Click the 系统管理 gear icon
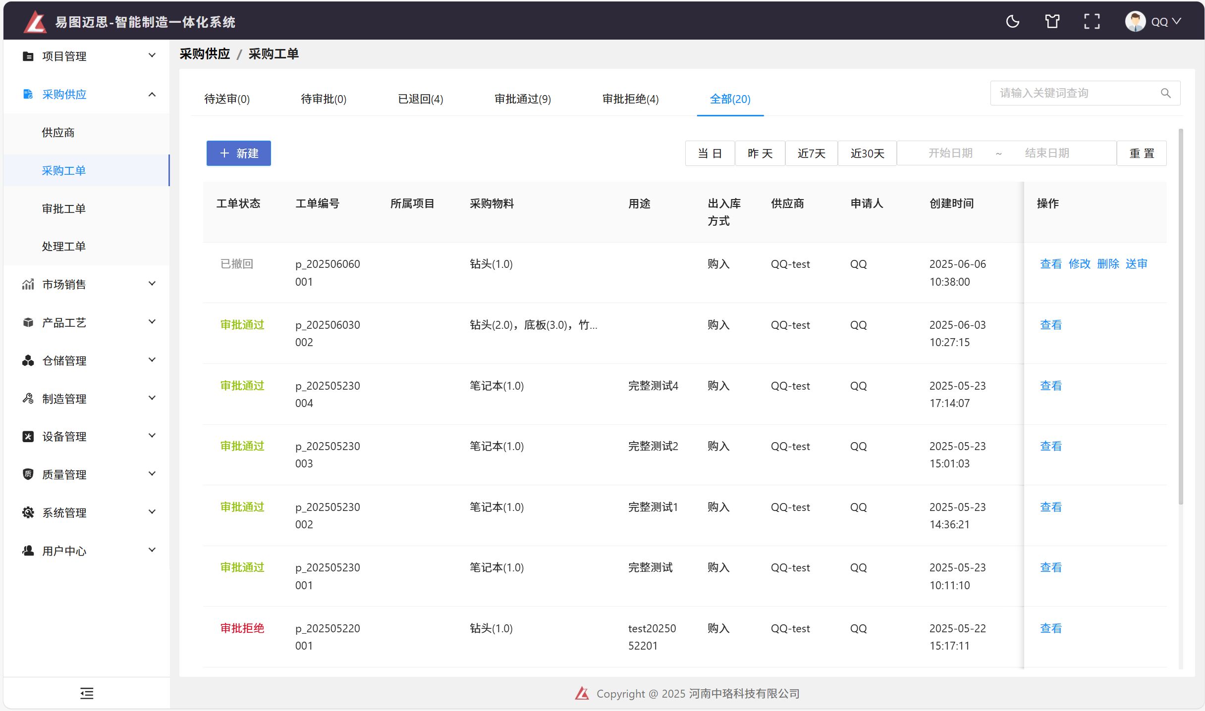 tap(28, 512)
